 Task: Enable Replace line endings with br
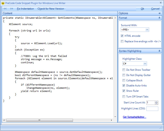122,41
